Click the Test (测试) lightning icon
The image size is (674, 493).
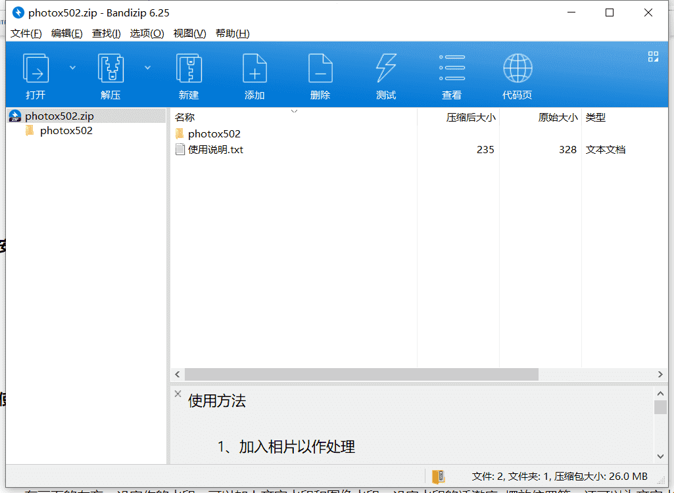386,68
